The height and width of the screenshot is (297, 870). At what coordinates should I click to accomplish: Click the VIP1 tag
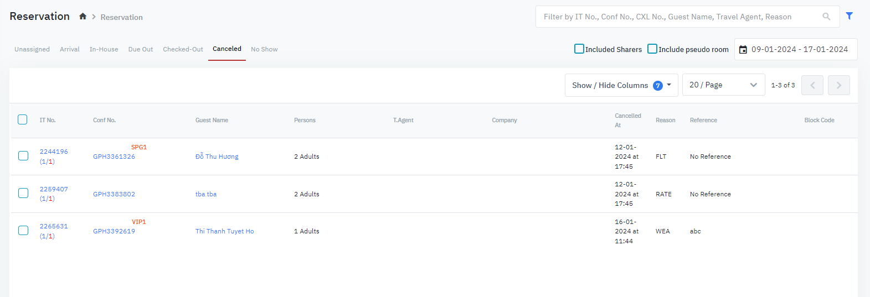(x=139, y=222)
